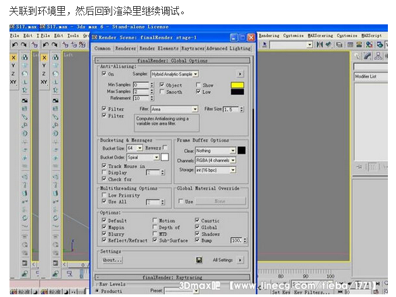Click the Refinement value field
Viewport: 396px width, 297px height.
pos(141,98)
